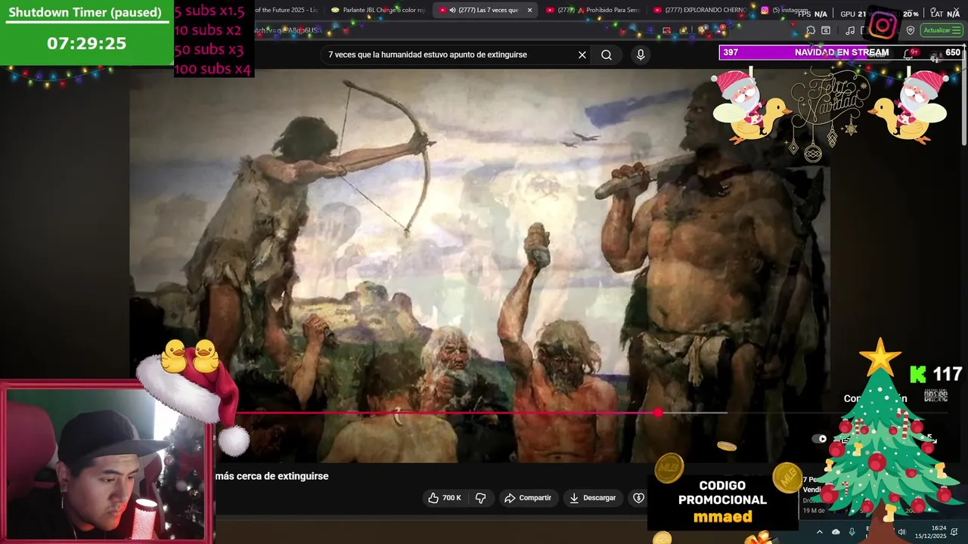Click the green Actualizar update button
Image resolution: width=968 pixels, height=544 pixels.
(941, 30)
